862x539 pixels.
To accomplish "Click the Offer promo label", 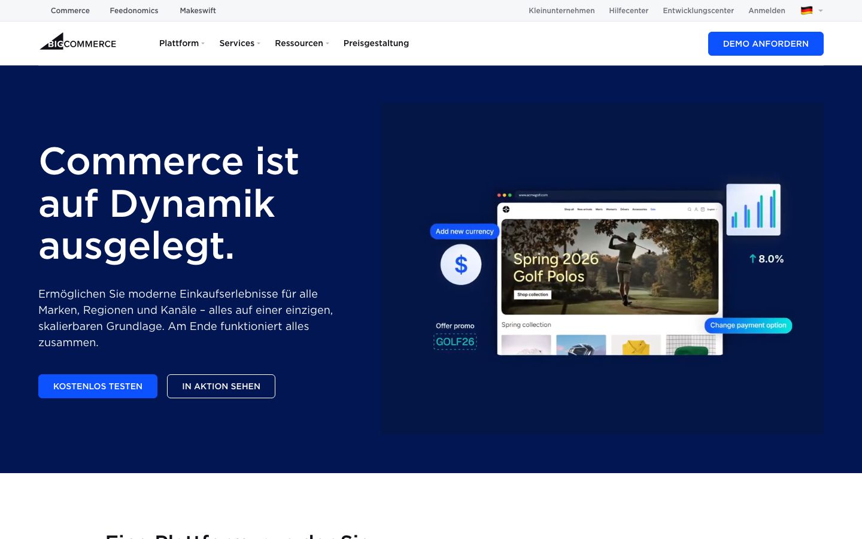I will coord(455,326).
